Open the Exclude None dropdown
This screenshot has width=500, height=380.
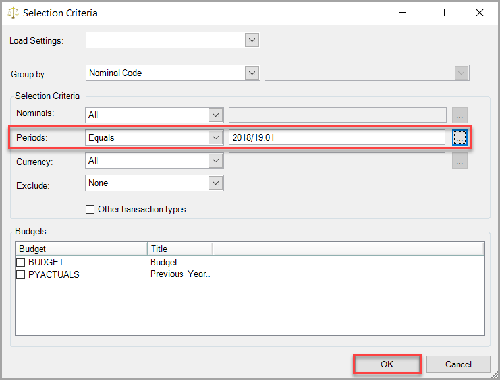[x=215, y=183]
